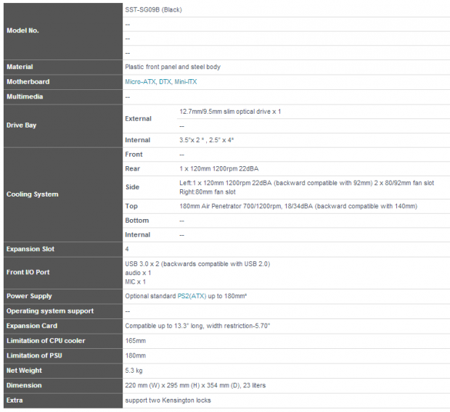Click the Expansion Slot row label

30,249
